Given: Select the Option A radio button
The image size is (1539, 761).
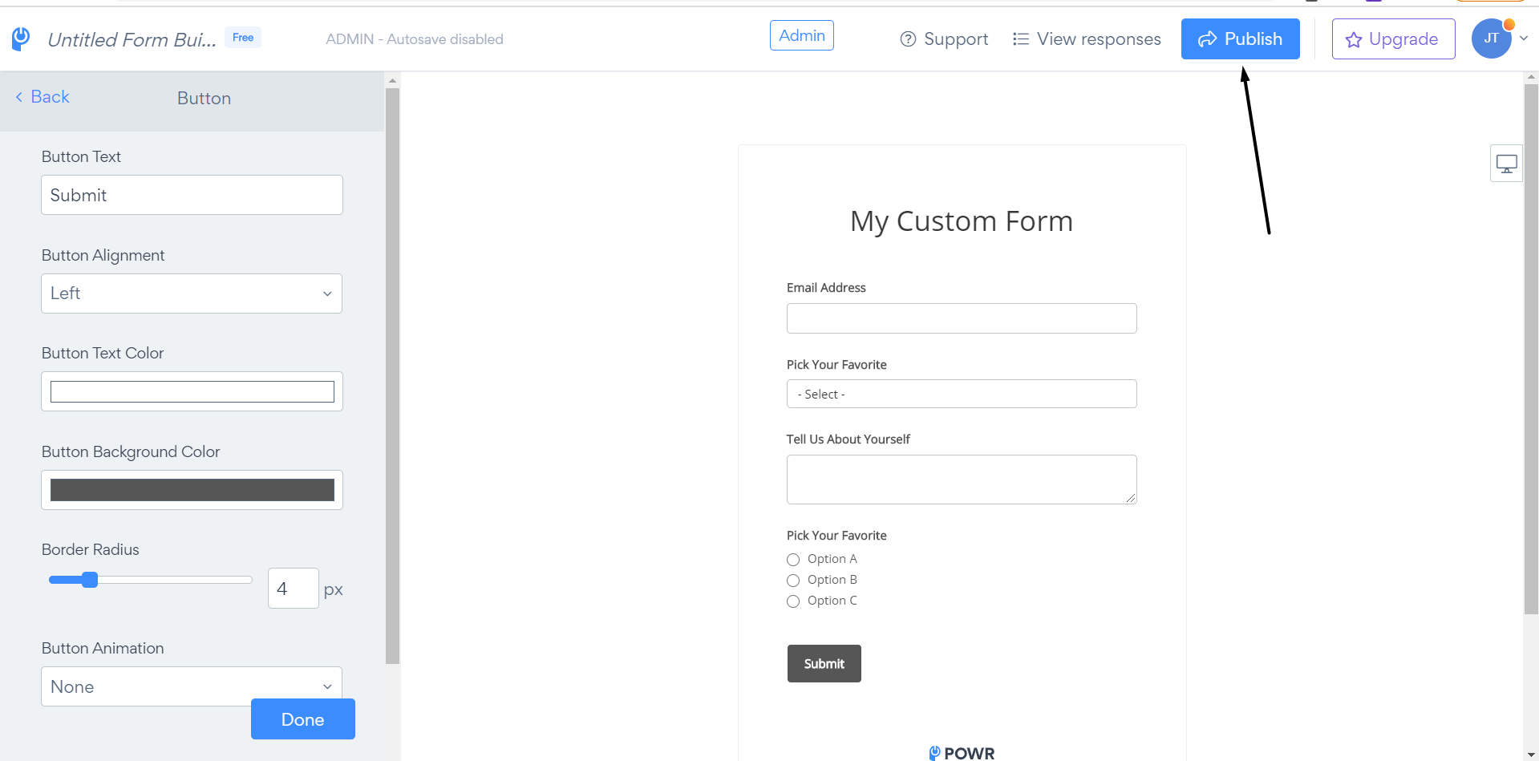Looking at the screenshot, I should (793, 560).
